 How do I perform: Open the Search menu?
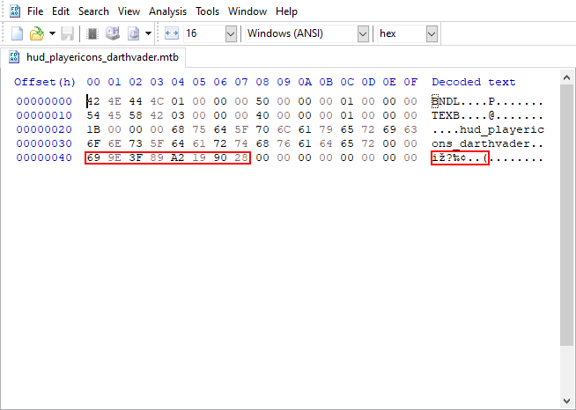tap(93, 11)
